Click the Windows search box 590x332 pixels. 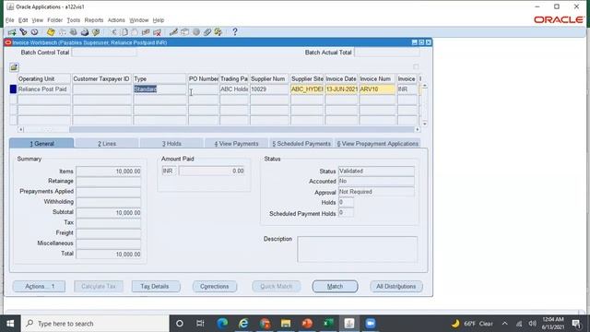click(95, 324)
